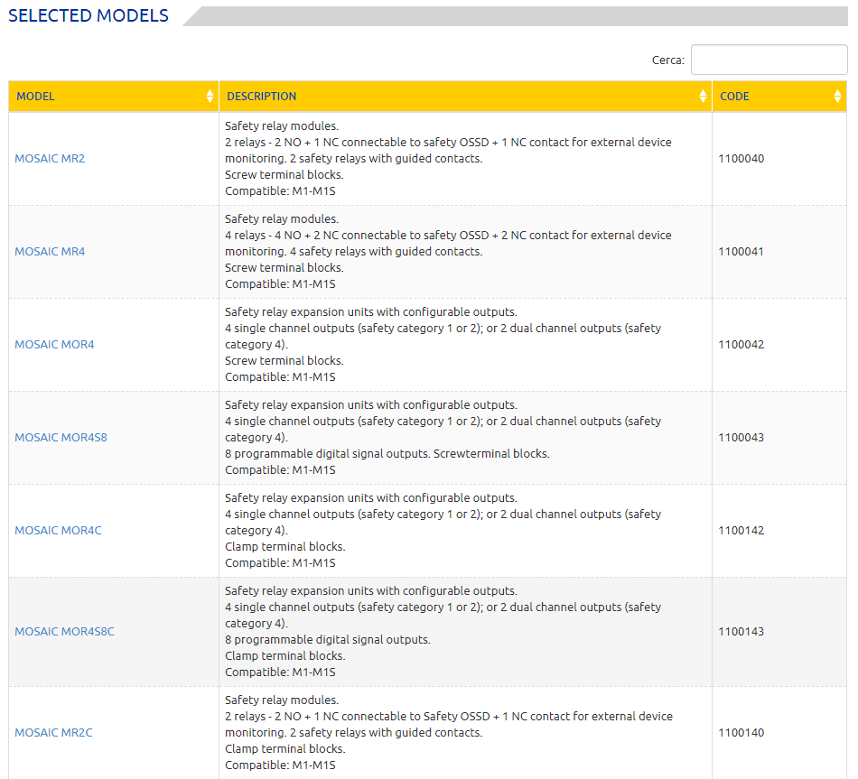Click the MODEL column header label
The image size is (858, 779).
pos(35,97)
